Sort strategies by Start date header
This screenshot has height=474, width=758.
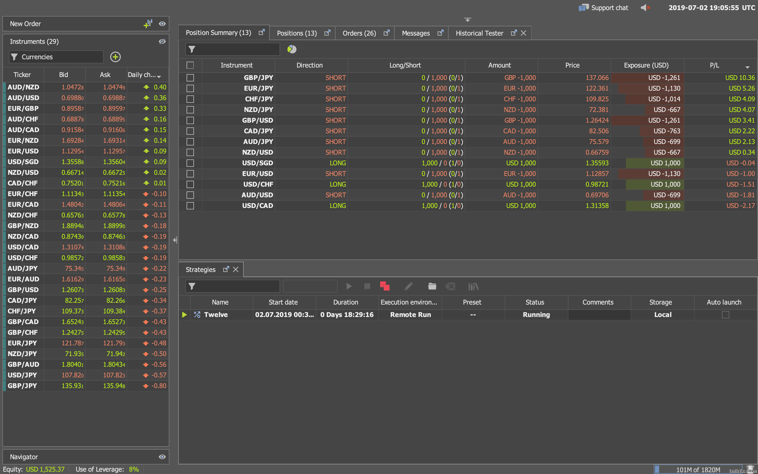click(x=284, y=302)
